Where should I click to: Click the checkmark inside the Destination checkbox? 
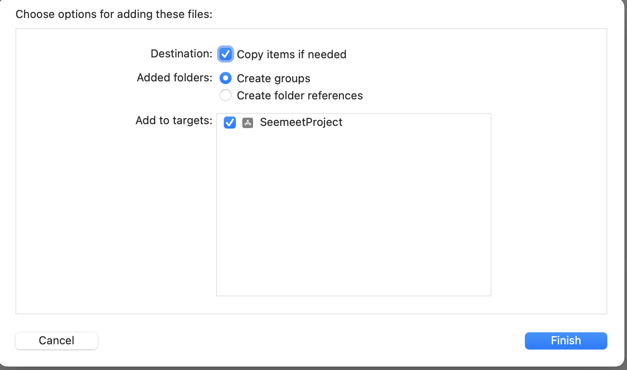pyautogui.click(x=226, y=54)
